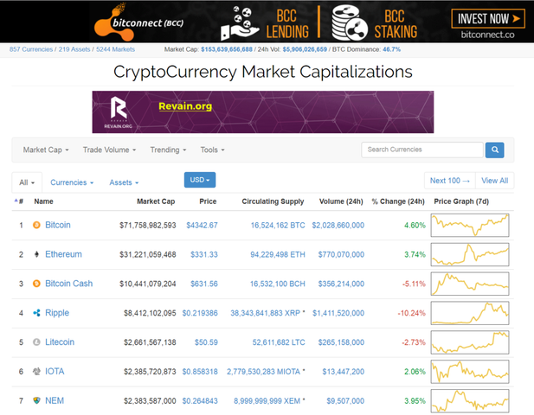Sort by Circulating Supply column header
Image resolution: width=534 pixels, height=415 pixels.
(273, 201)
